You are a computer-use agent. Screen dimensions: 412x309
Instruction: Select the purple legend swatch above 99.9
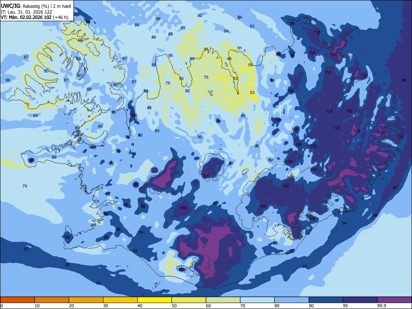(394, 300)
